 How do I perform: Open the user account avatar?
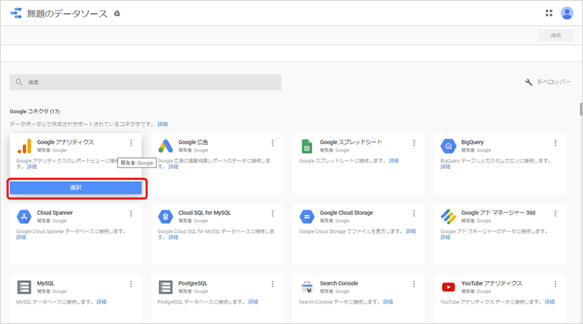567,13
